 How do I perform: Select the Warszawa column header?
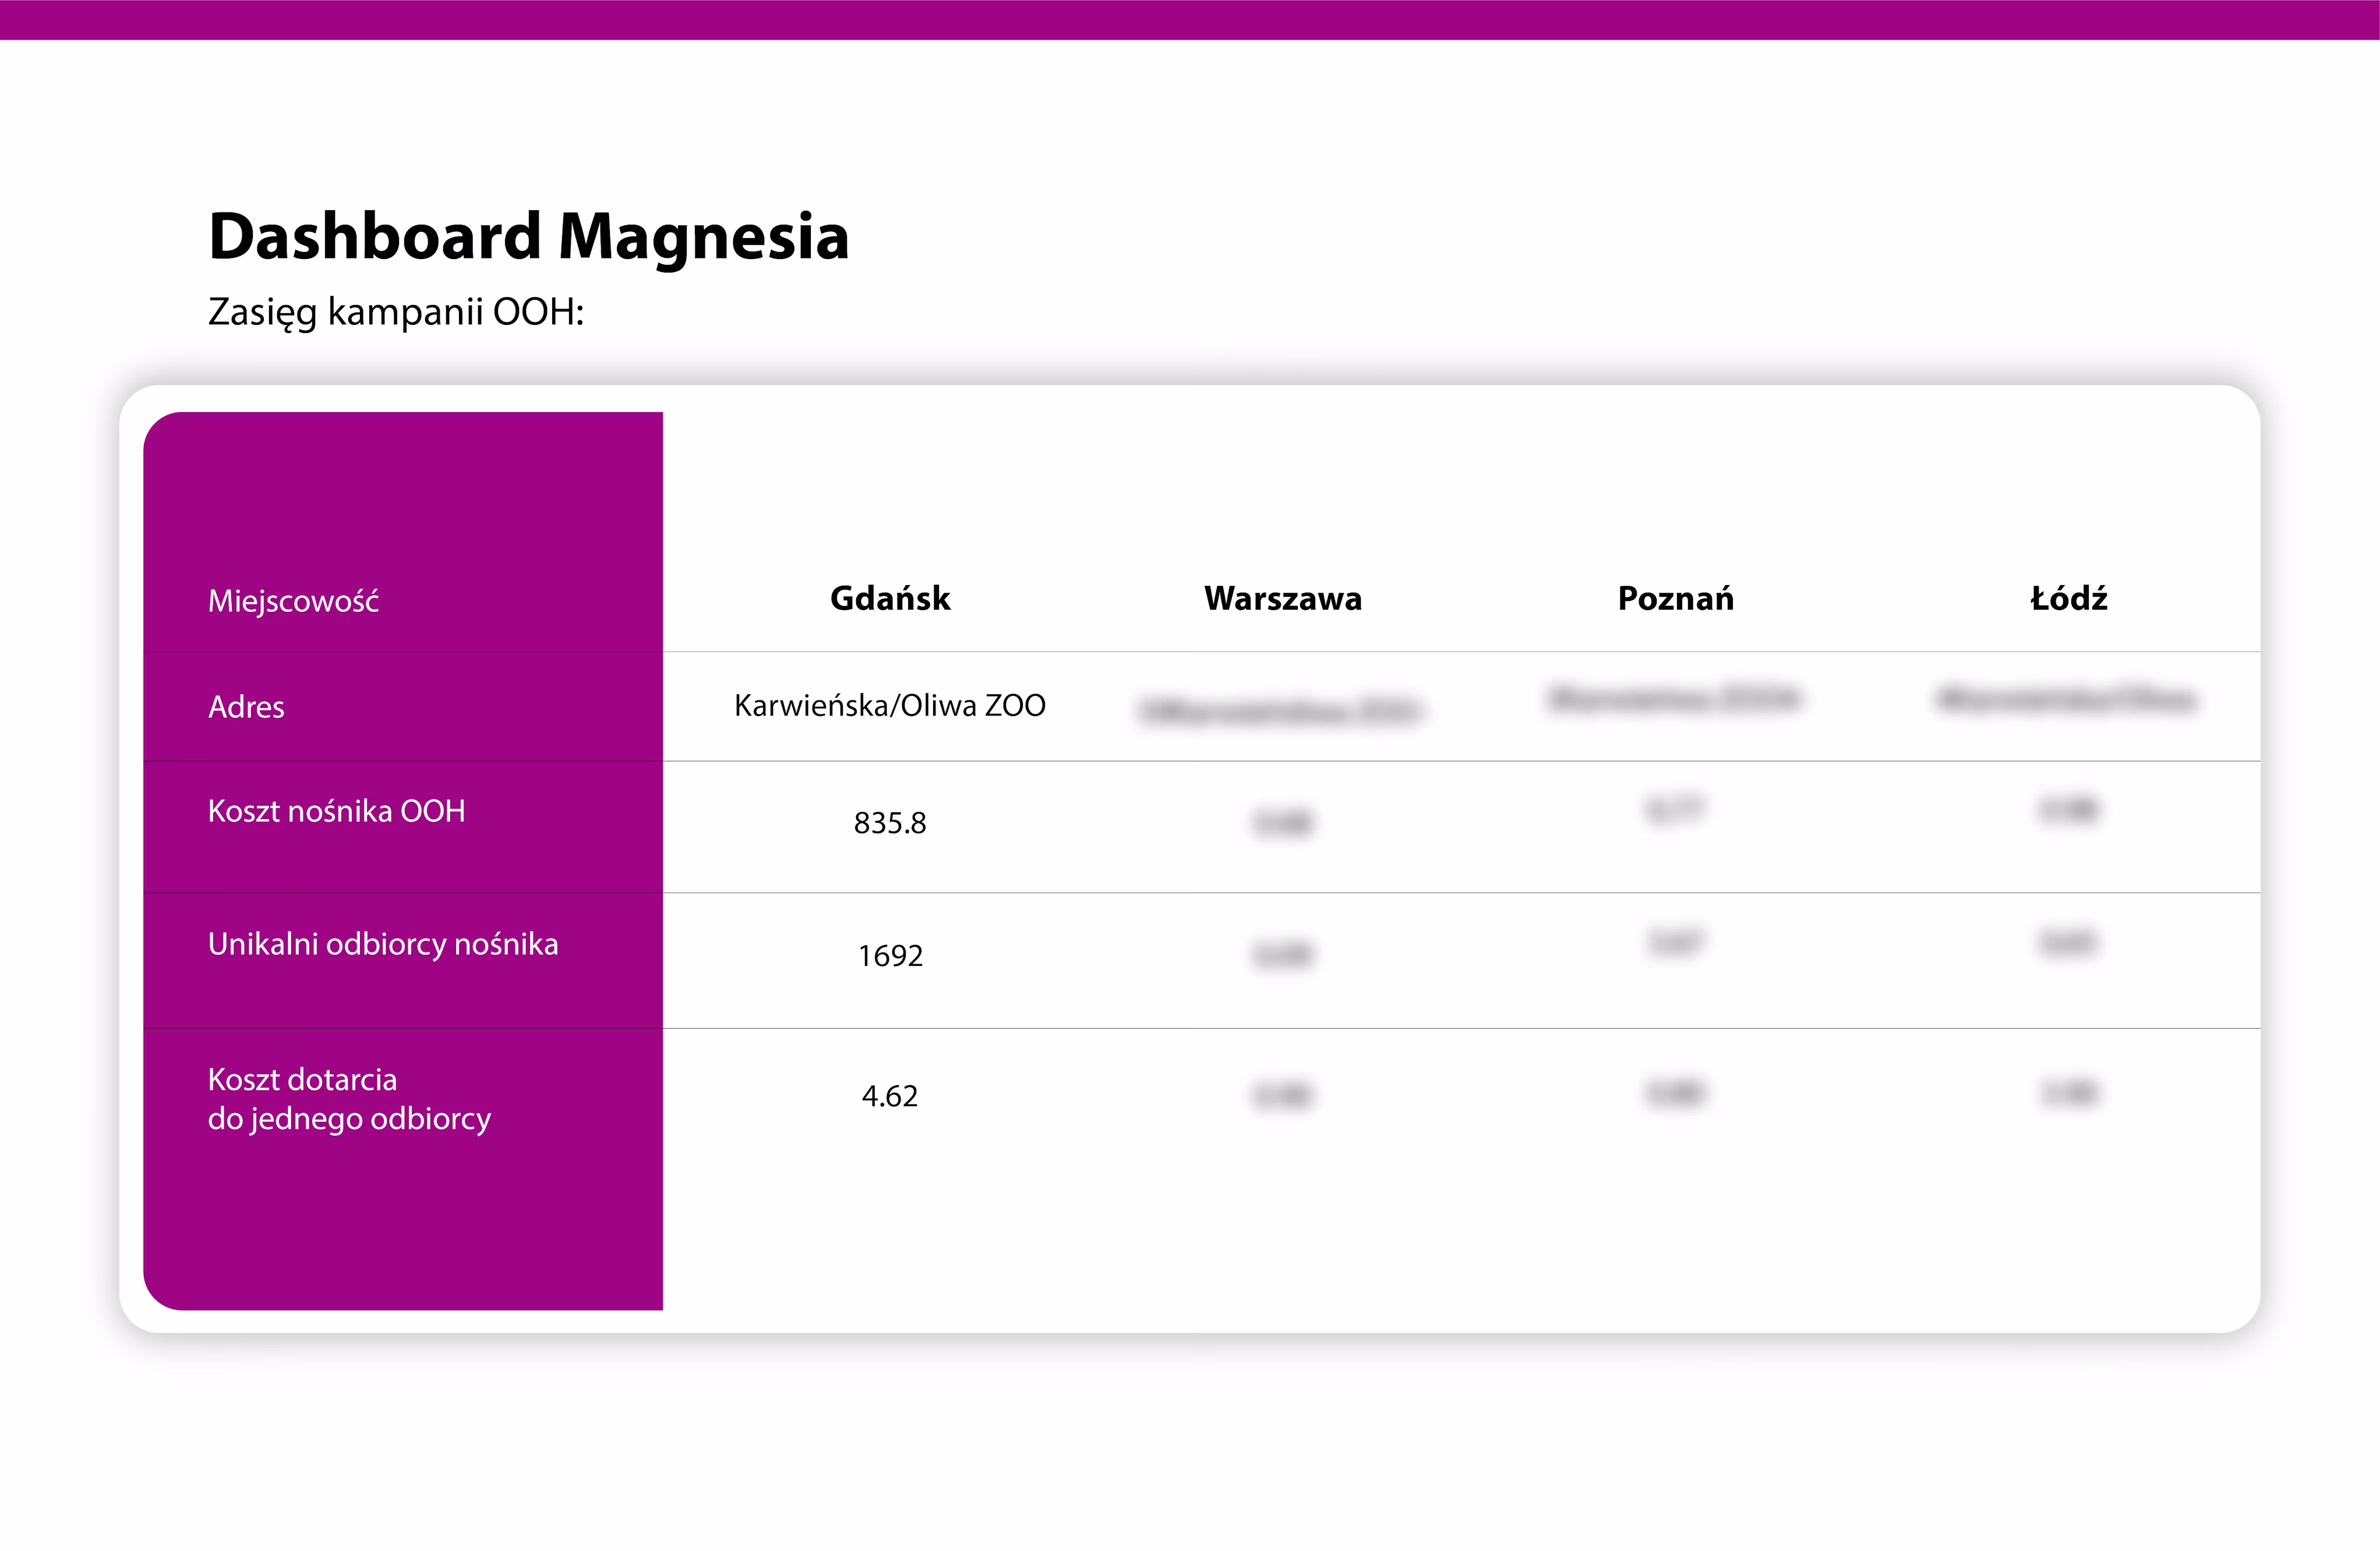(x=1282, y=599)
